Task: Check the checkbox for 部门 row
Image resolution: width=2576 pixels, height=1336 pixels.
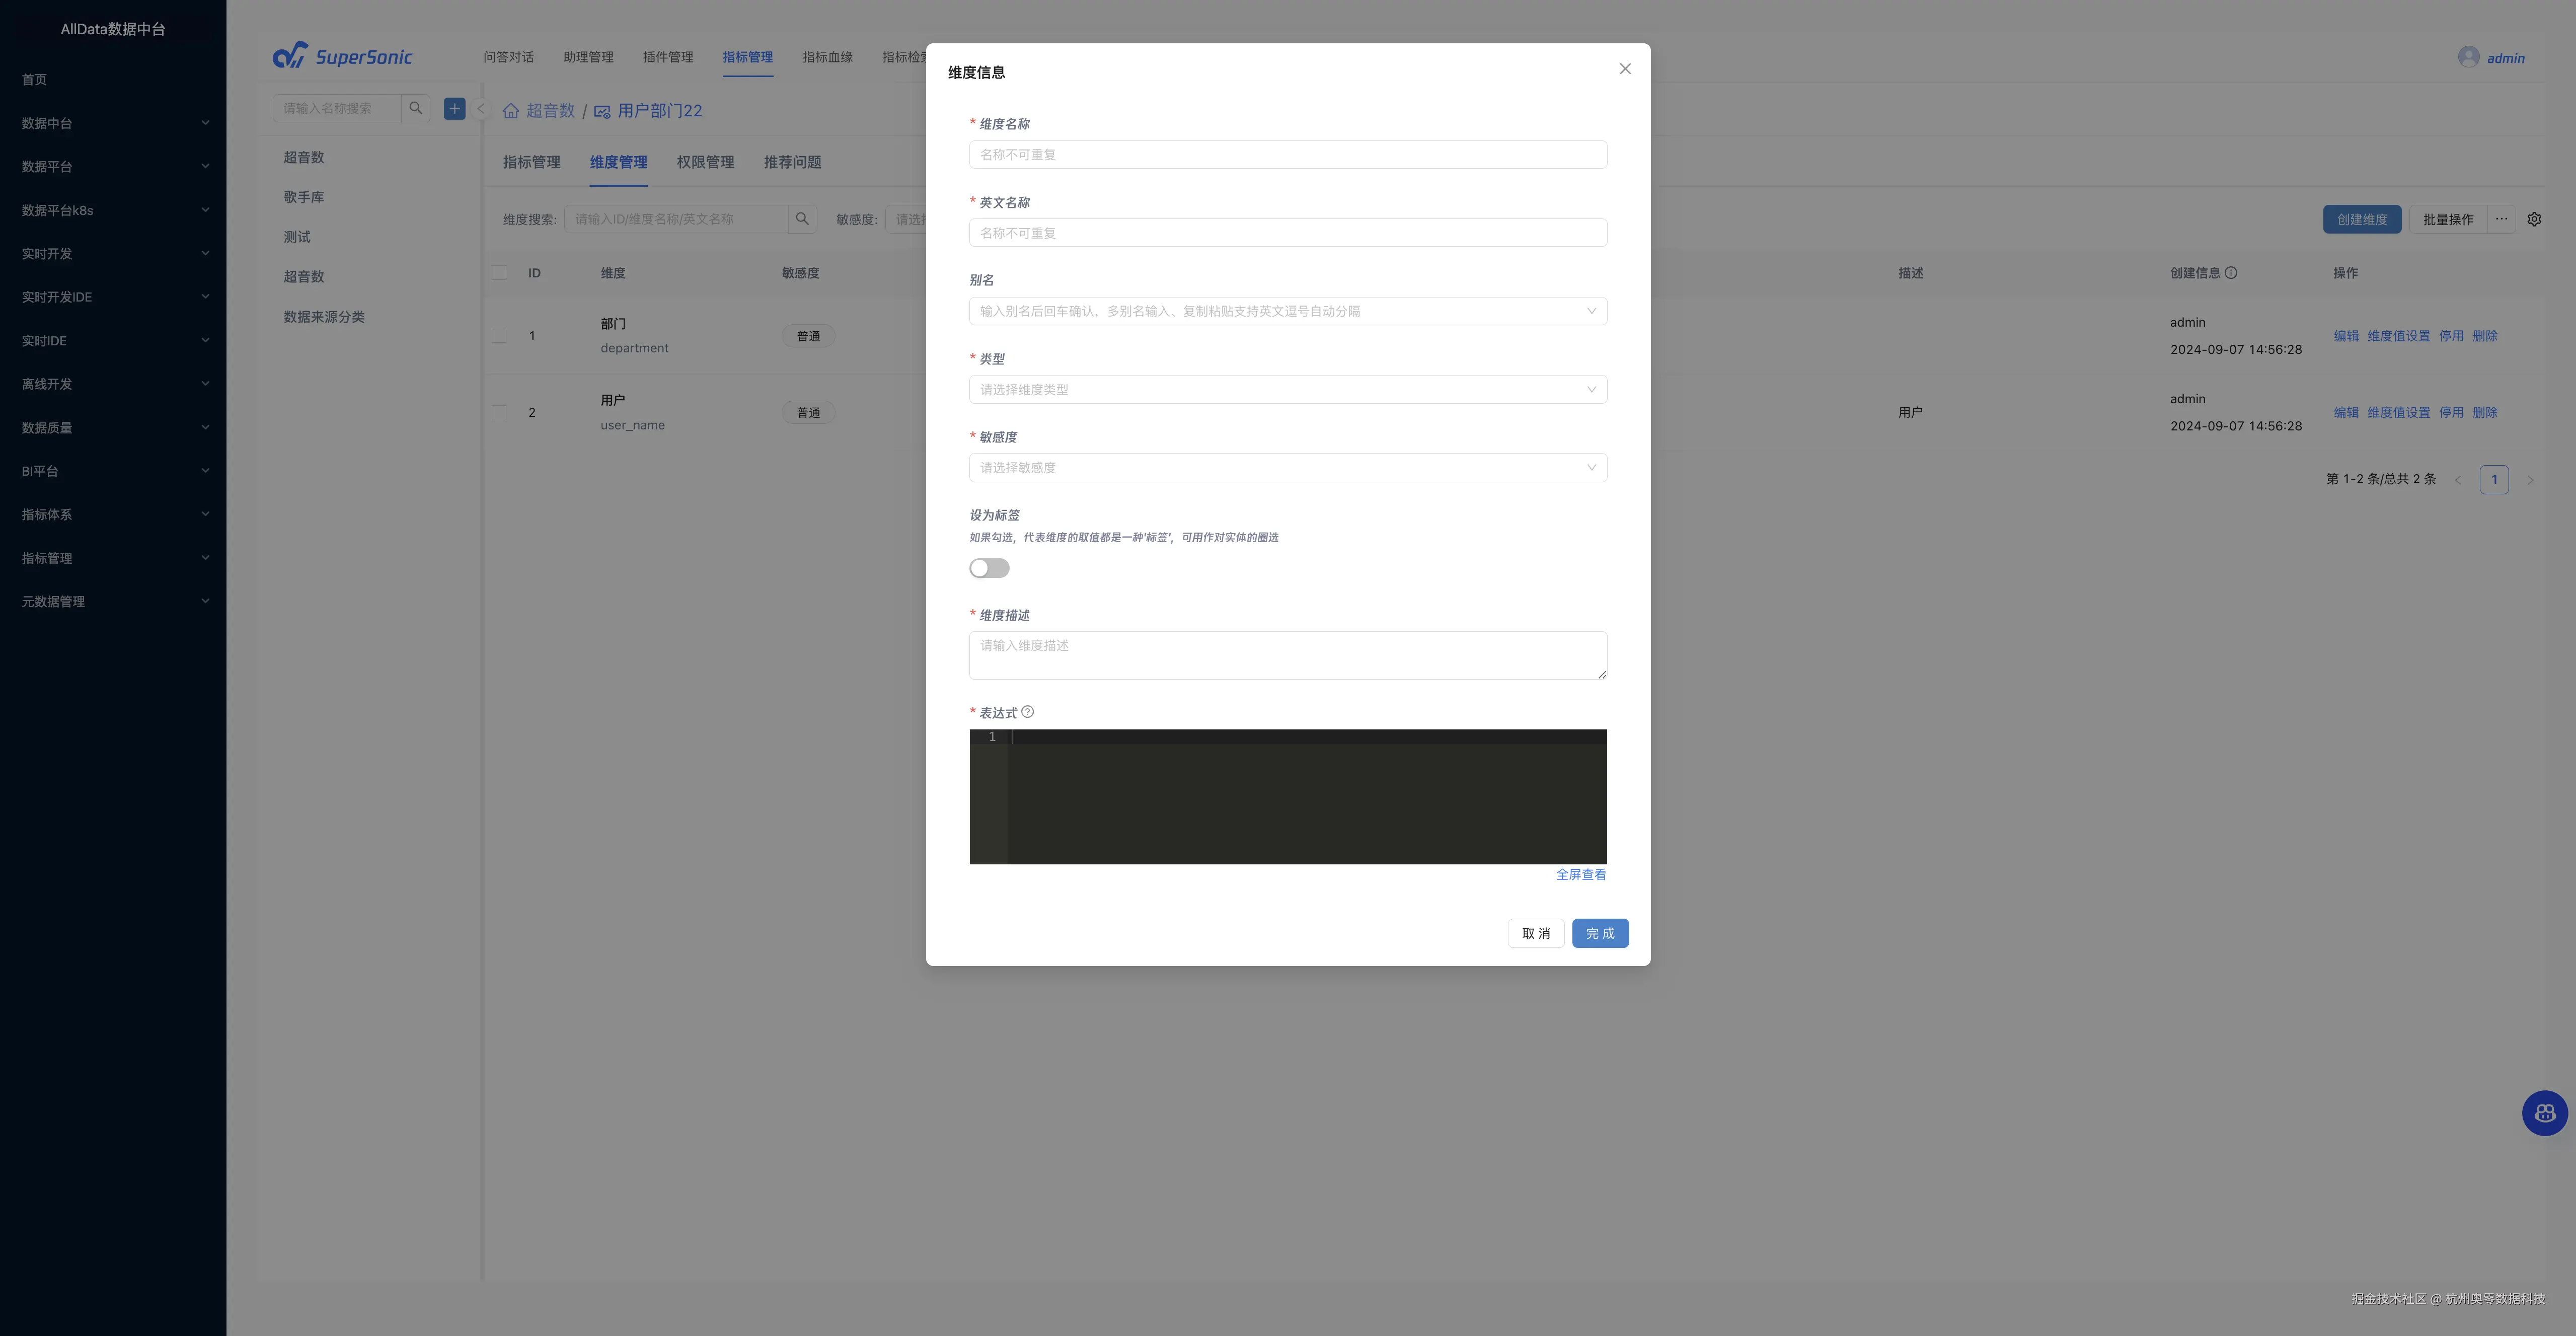Action: click(499, 336)
